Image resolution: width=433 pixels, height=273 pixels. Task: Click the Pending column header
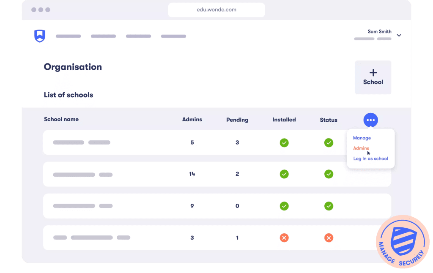(237, 120)
